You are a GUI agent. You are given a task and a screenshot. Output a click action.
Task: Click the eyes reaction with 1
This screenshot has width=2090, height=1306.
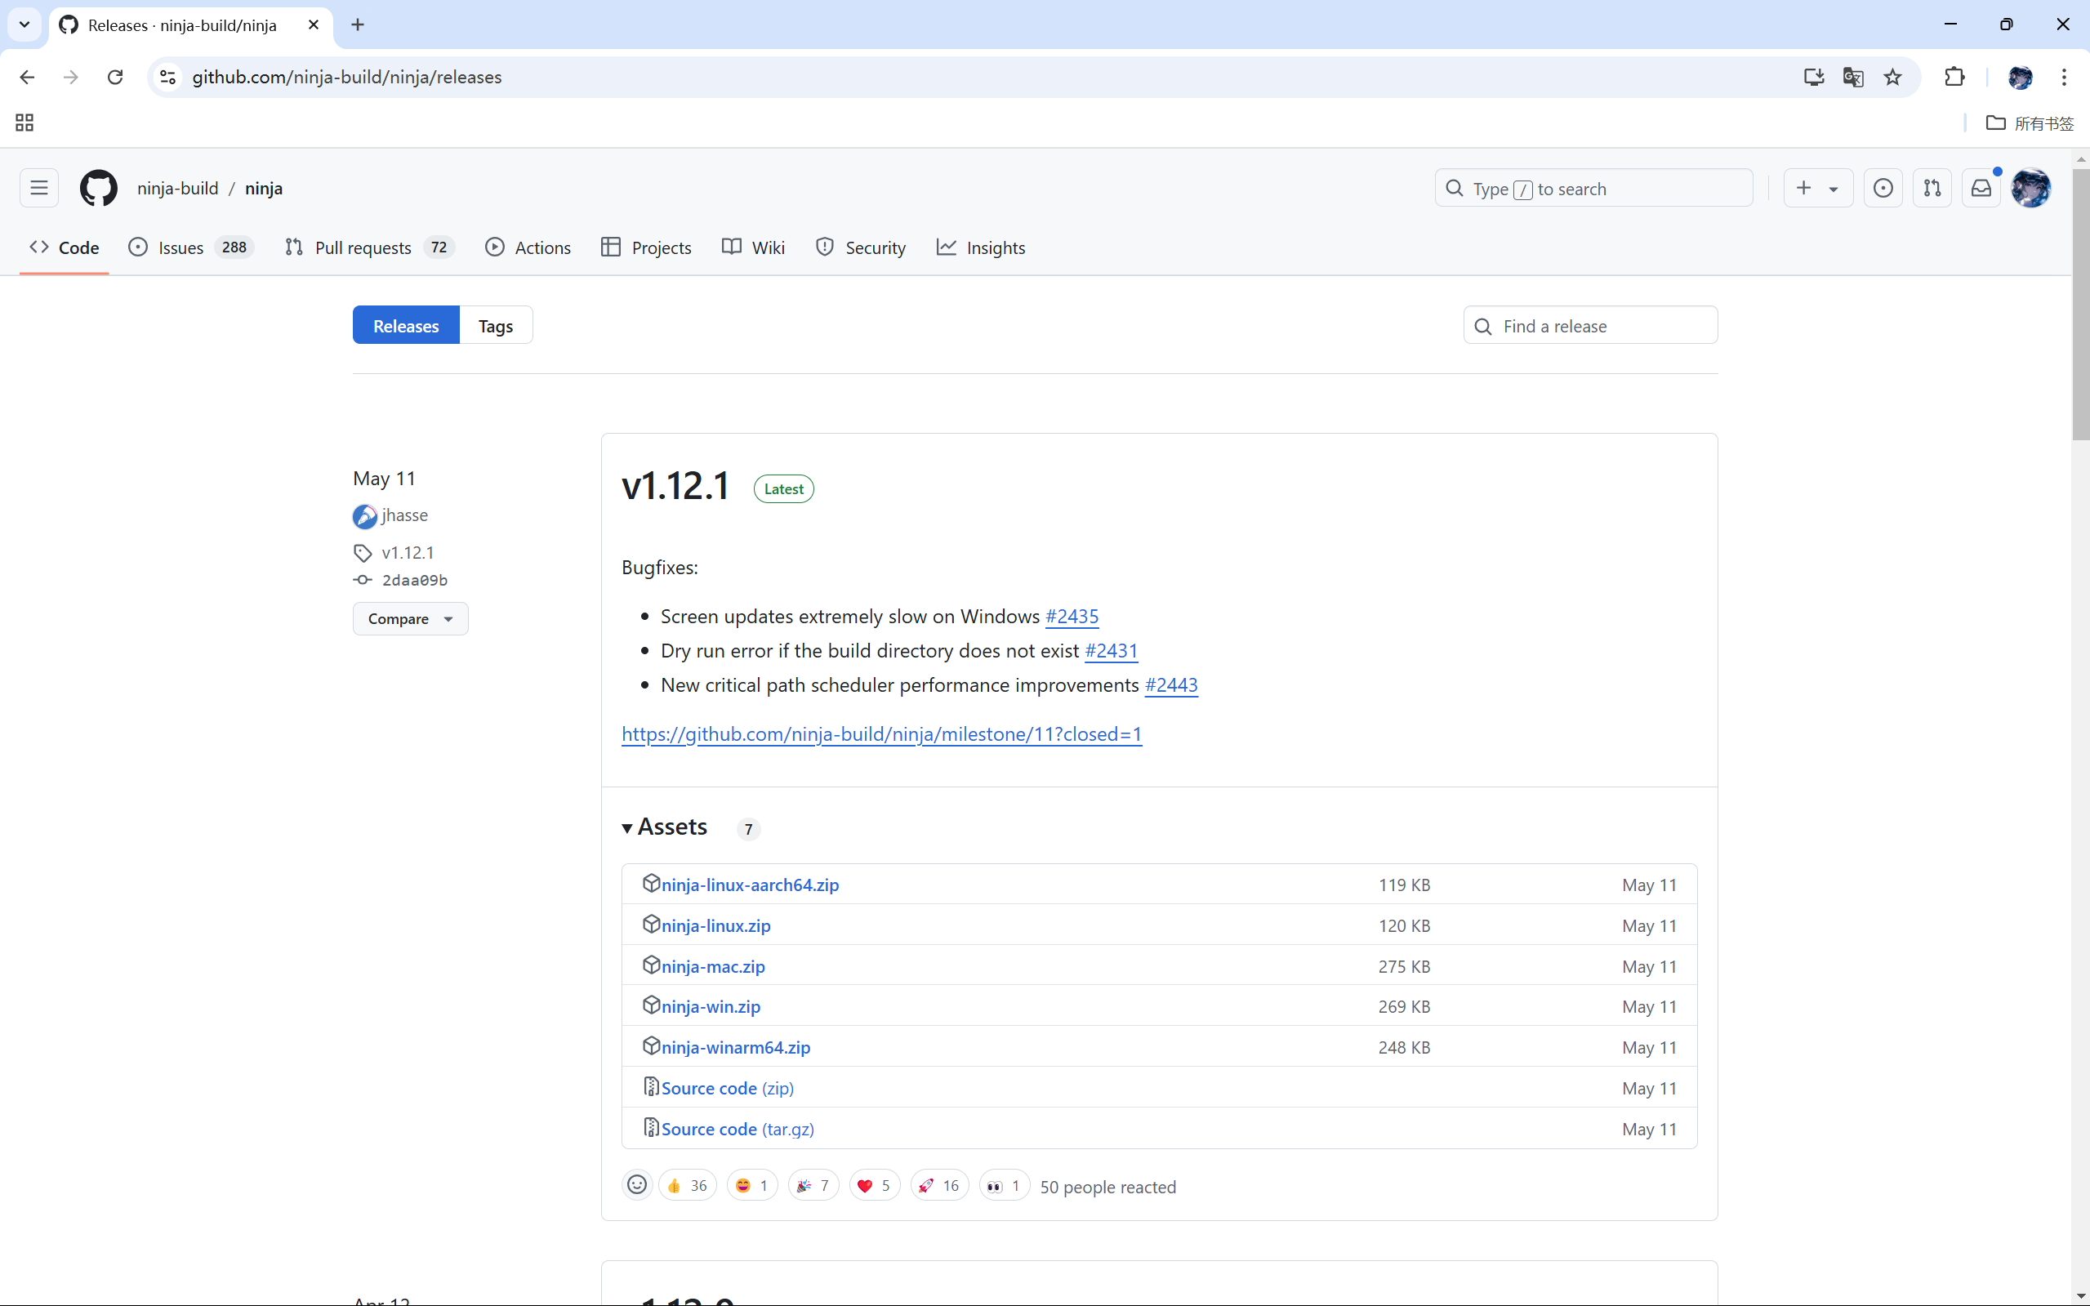point(1005,1185)
